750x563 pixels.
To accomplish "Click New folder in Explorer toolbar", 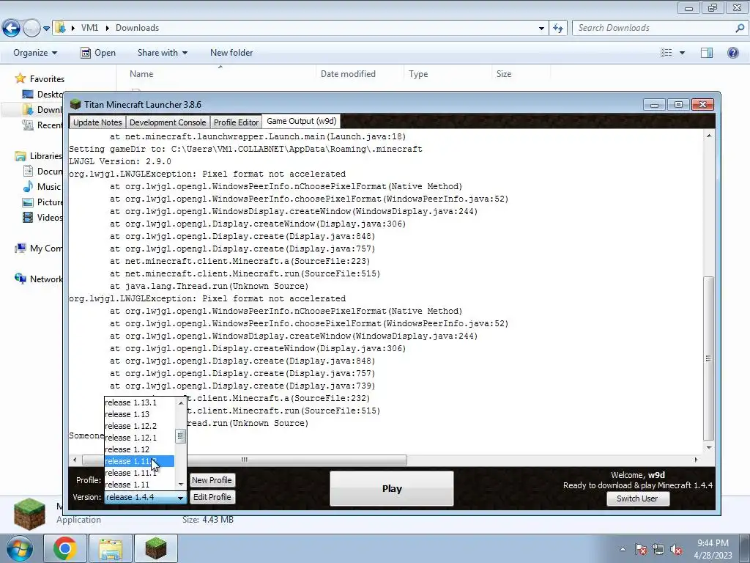I will point(231,53).
